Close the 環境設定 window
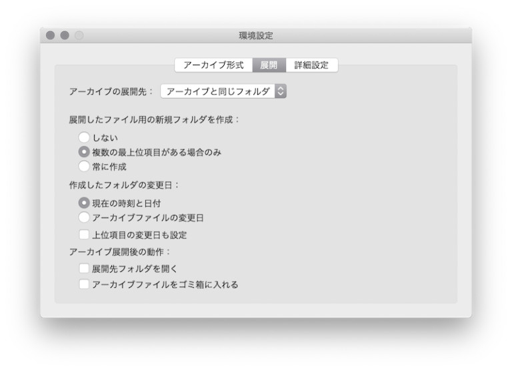The height and width of the screenshot is (371, 512). tap(50, 35)
